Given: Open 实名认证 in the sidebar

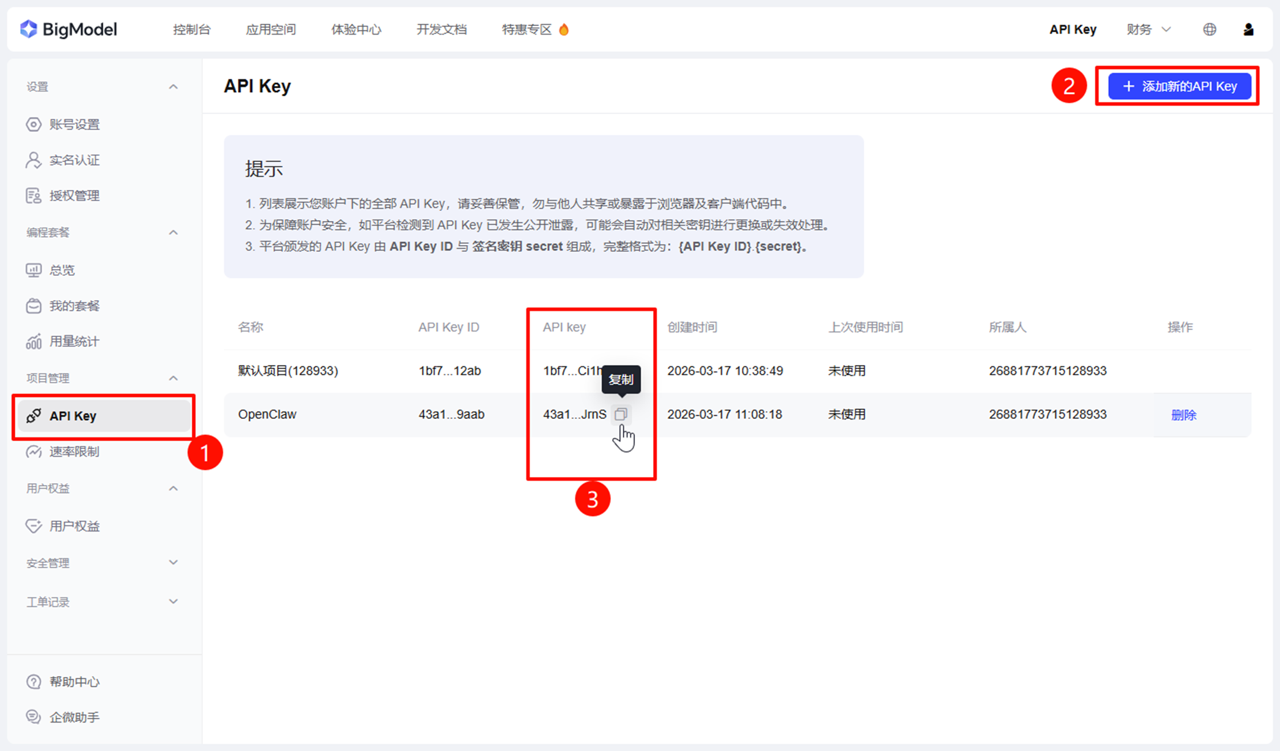Looking at the screenshot, I should point(74,160).
